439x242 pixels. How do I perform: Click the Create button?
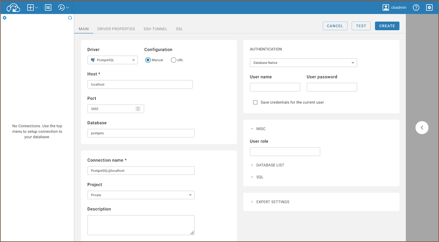click(387, 26)
